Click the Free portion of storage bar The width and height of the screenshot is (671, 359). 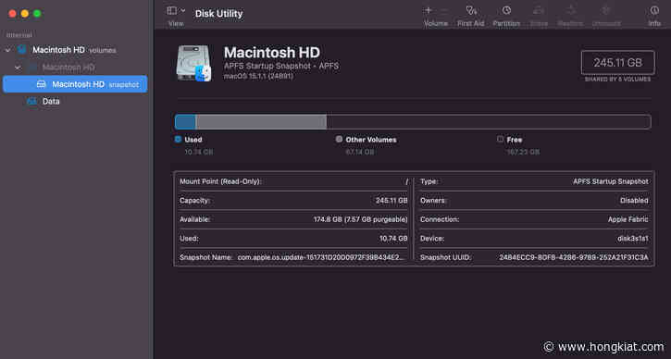[489, 122]
